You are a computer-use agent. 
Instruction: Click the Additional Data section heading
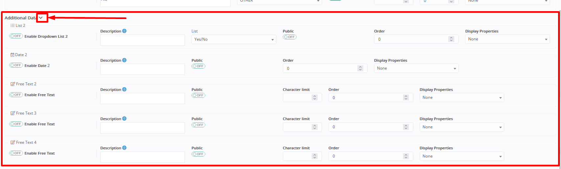(20, 18)
